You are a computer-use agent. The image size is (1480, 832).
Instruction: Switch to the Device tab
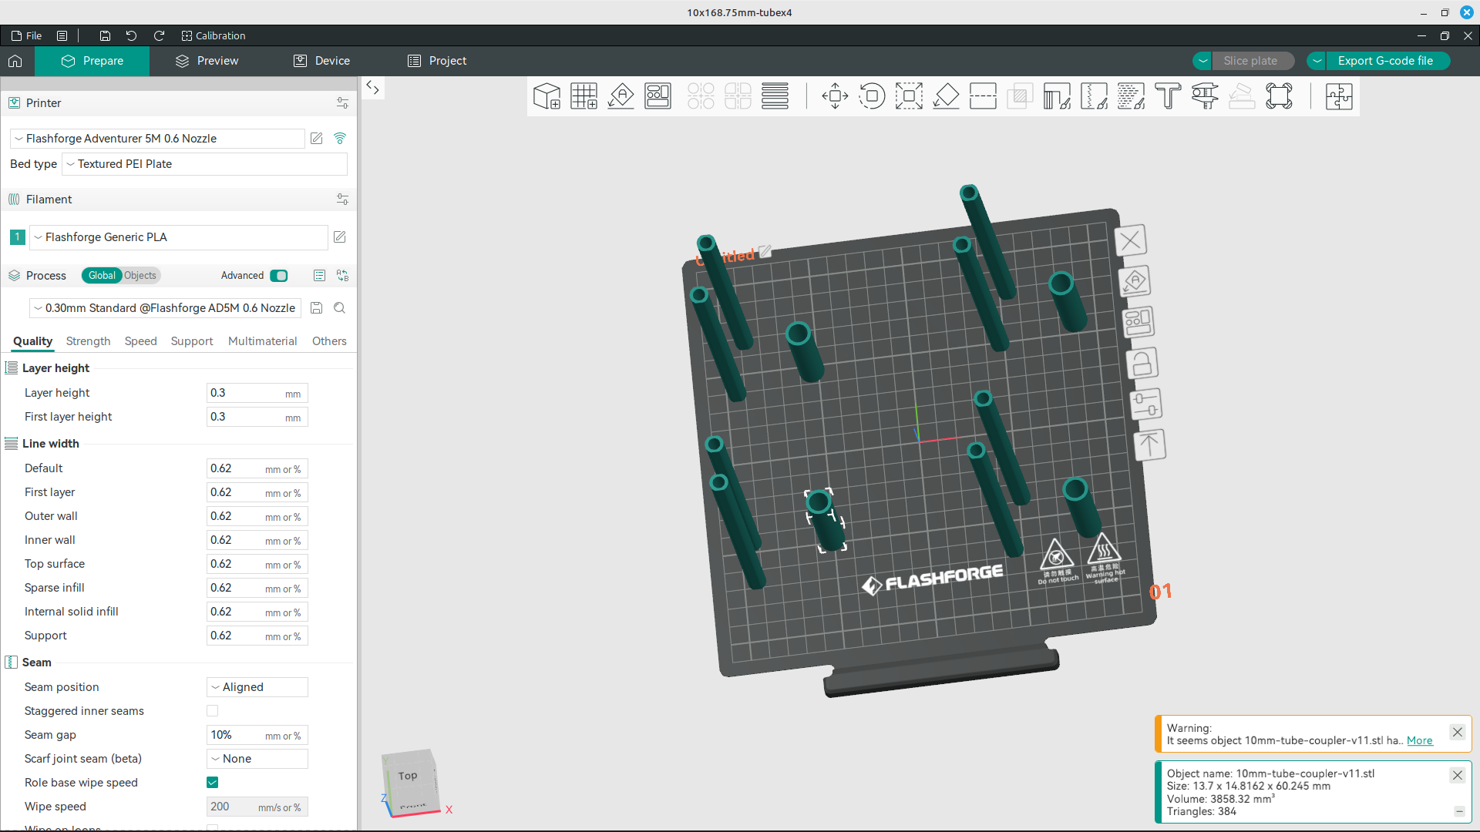click(322, 61)
